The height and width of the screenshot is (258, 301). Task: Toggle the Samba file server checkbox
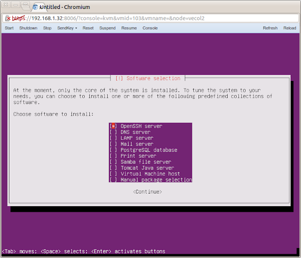(x=113, y=162)
